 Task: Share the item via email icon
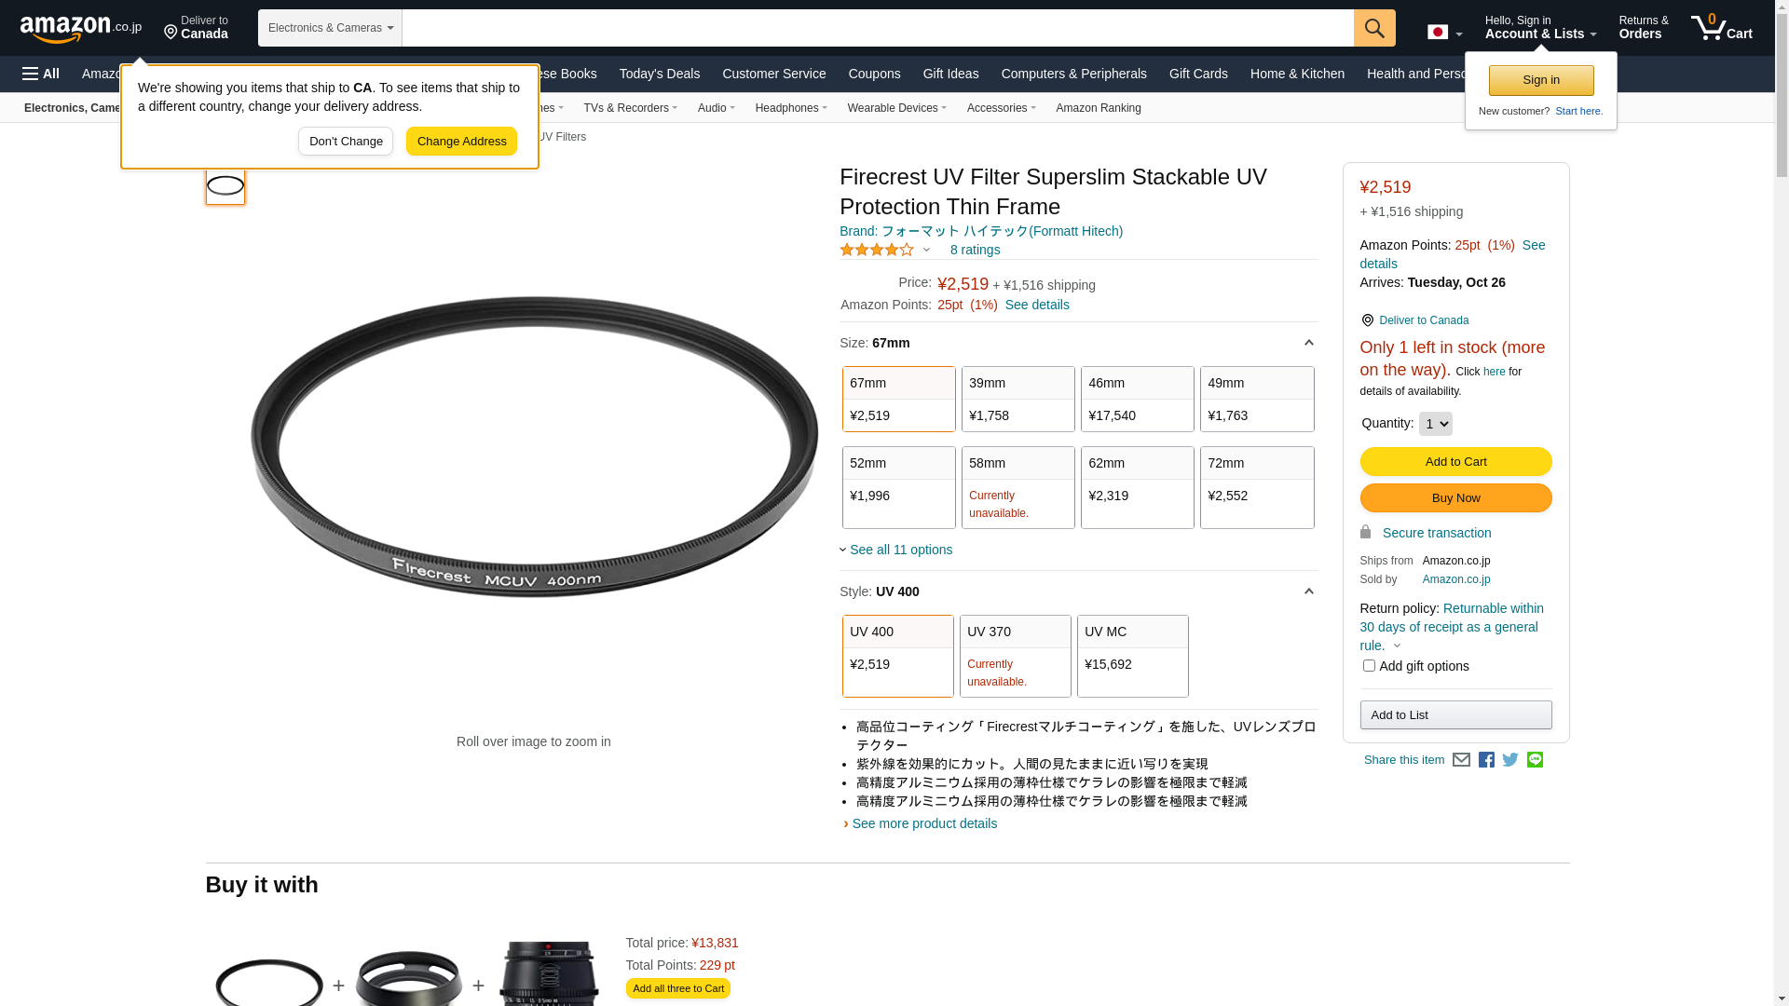tap(1461, 760)
